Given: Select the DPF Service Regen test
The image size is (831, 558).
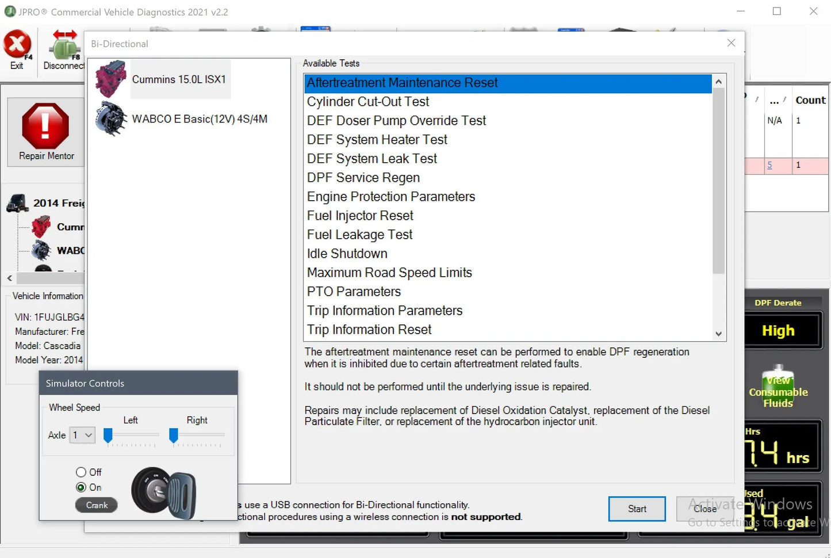Looking at the screenshot, I should click(x=363, y=178).
